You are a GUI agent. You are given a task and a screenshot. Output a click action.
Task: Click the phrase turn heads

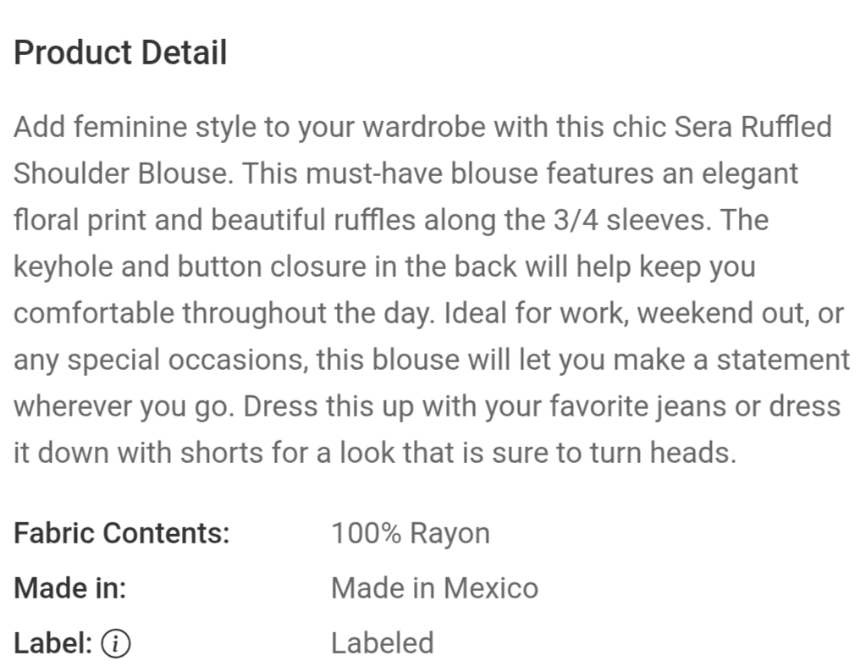pos(663,453)
